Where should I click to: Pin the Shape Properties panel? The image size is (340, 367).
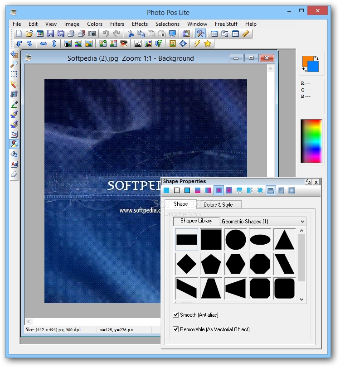click(x=308, y=182)
